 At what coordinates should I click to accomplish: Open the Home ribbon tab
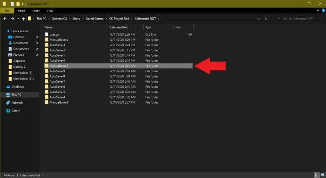tap(21, 11)
